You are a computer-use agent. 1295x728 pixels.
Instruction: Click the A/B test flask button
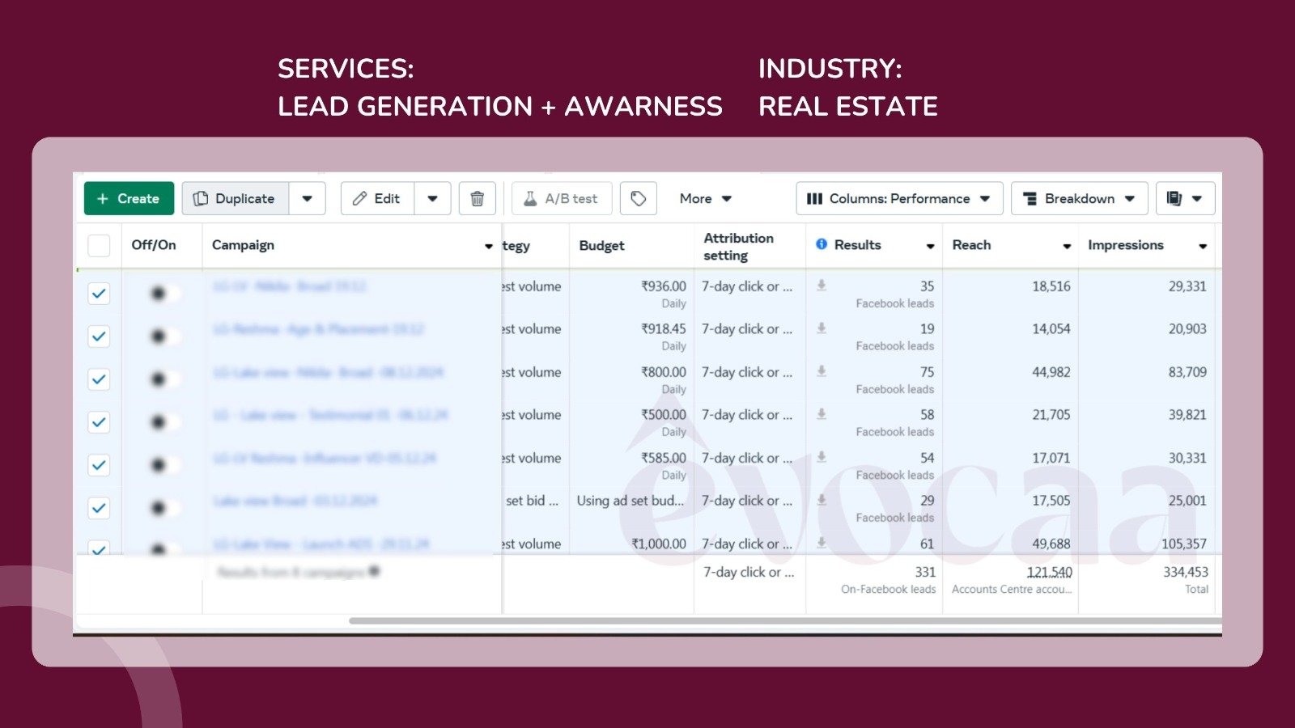pos(561,199)
